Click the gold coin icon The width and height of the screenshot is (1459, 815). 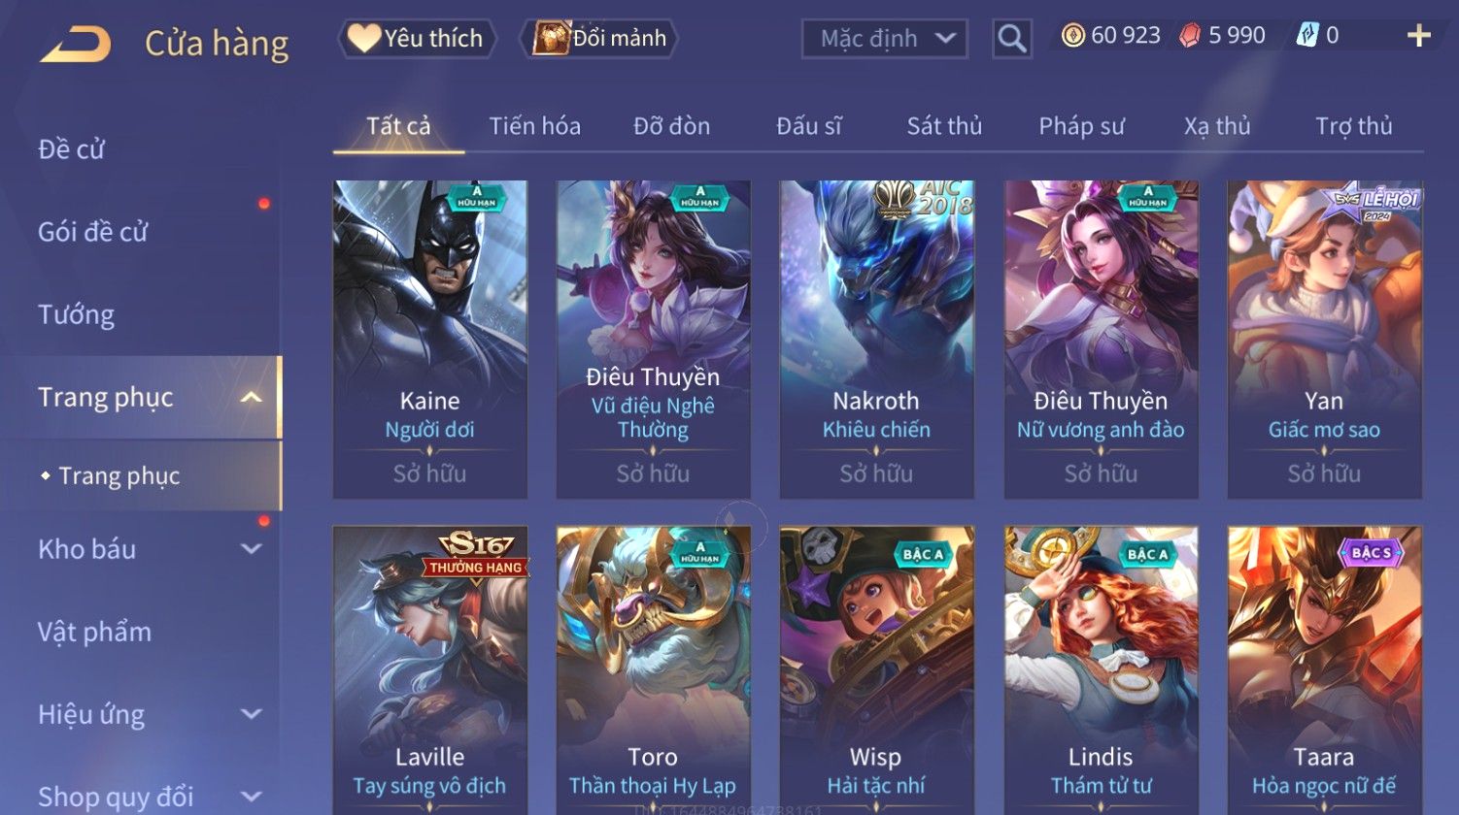[x=1072, y=36]
